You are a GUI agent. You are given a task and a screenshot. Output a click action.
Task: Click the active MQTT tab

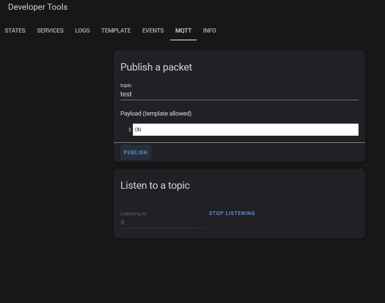183,31
